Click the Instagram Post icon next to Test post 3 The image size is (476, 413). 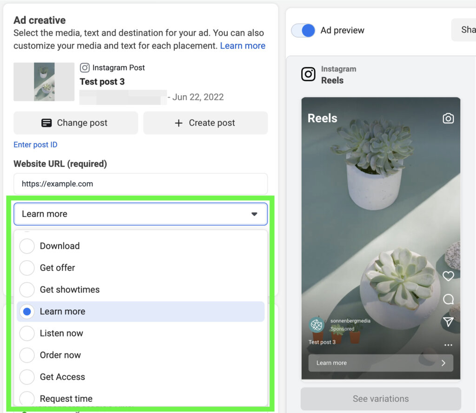(x=85, y=68)
